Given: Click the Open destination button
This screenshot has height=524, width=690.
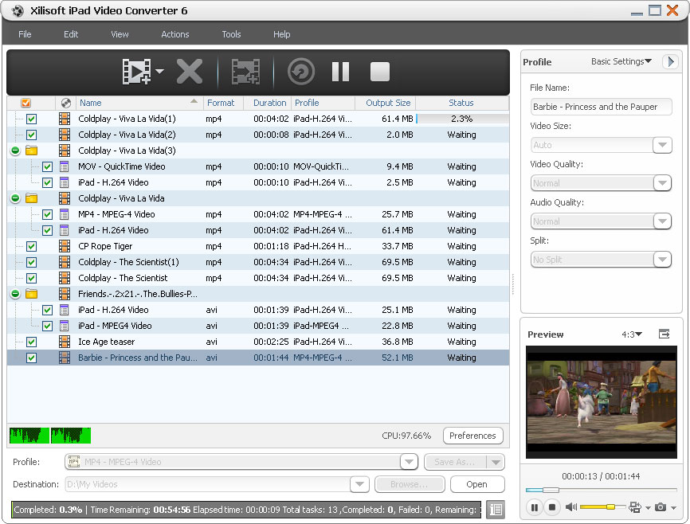Looking at the screenshot, I should [477, 484].
